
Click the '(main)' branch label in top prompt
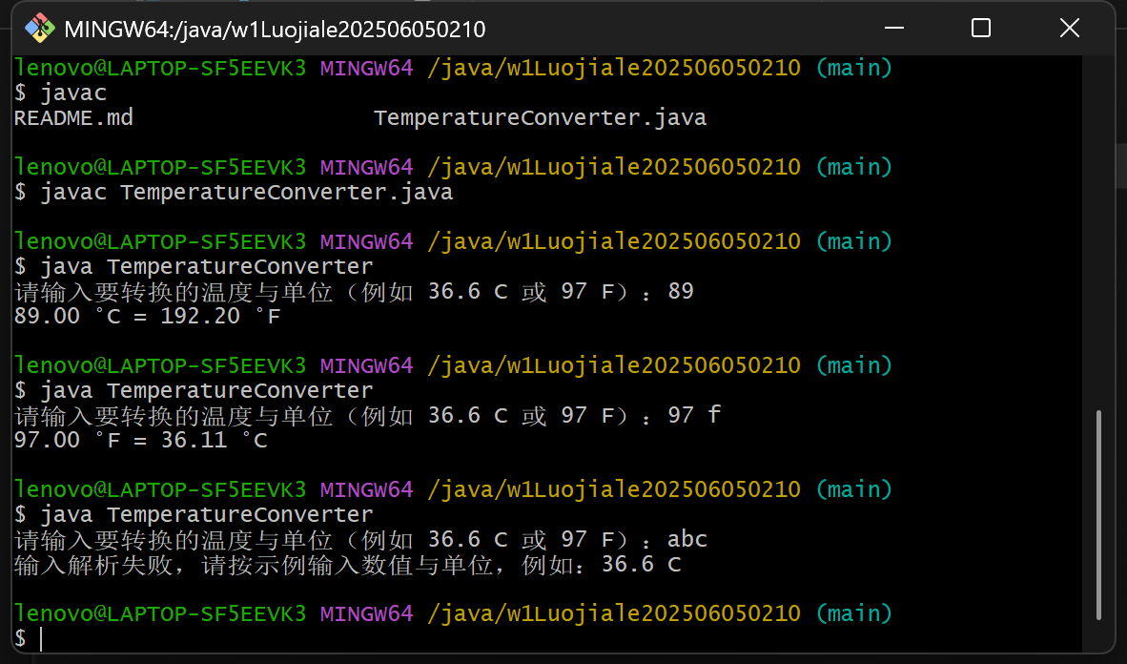point(853,69)
